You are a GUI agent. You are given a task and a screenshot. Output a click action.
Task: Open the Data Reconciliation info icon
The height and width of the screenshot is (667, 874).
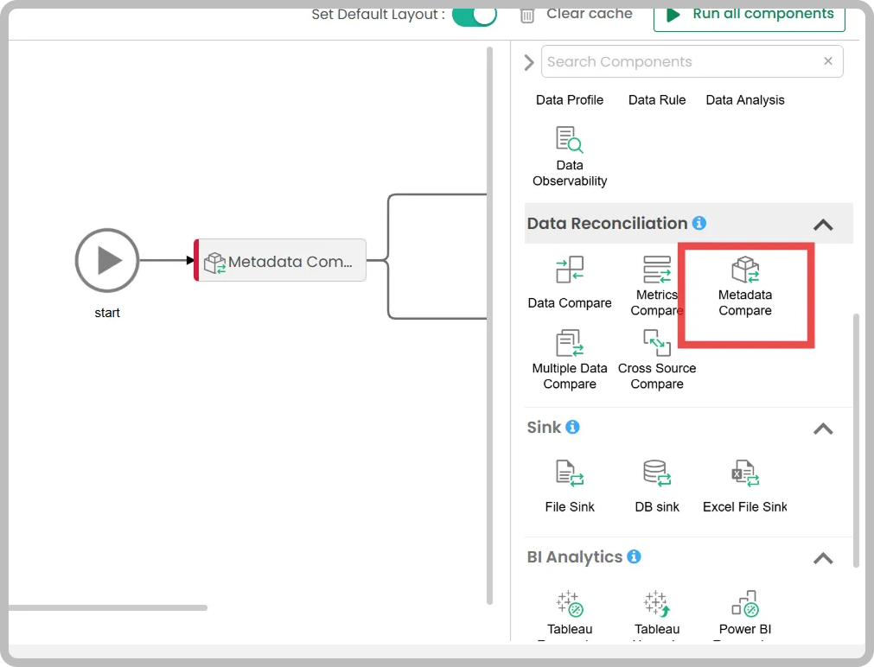pos(699,223)
